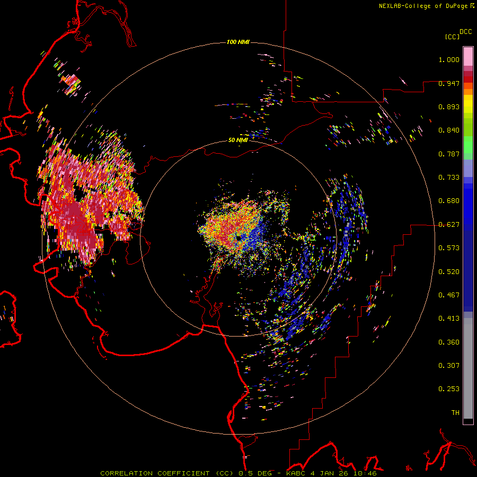Viewport: 477px width, 477px height.
Task: Click the 50 NMI range ring label
Action: click(x=238, y=140)
